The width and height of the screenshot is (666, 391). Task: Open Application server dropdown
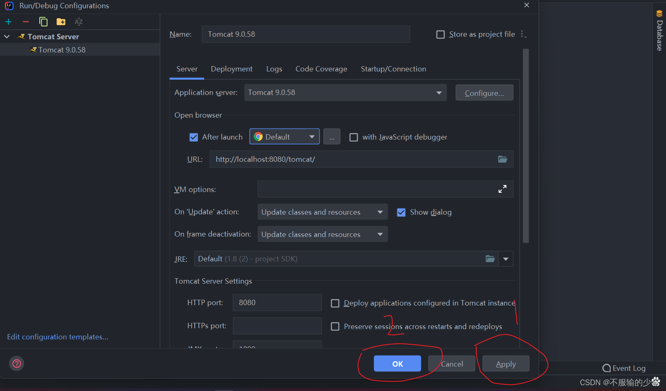[345, 92]
